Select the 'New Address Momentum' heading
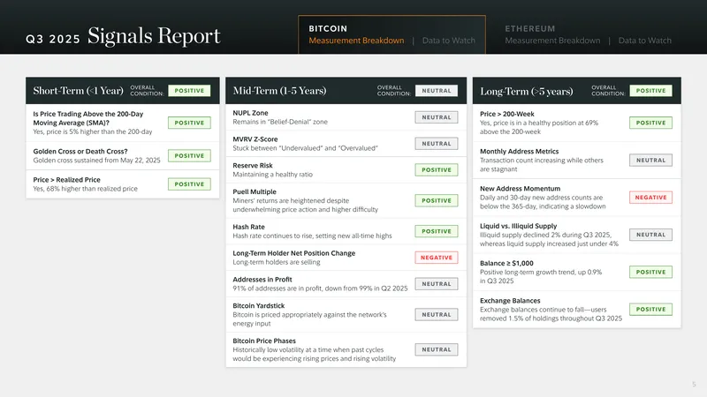This screenshot has width=707, height=397. click(x=520, y=189)
